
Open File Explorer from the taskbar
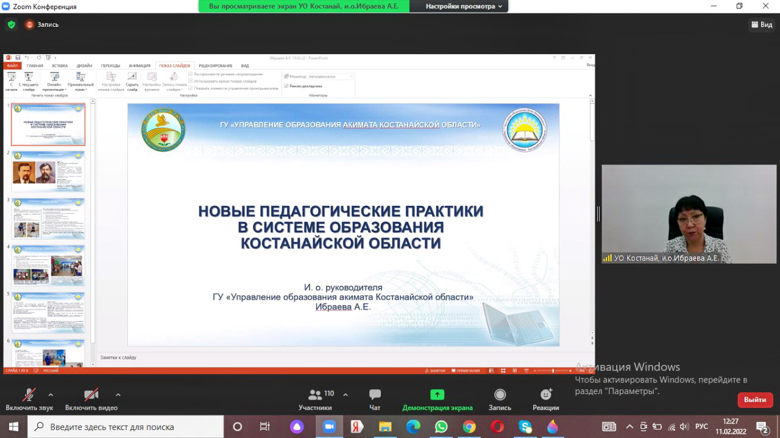(x=385, y=426)
